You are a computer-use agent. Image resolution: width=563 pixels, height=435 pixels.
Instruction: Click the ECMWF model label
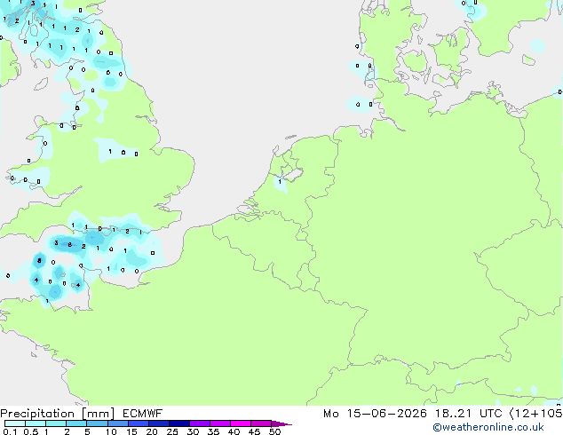pyautogui.click(x=143, y=414)
